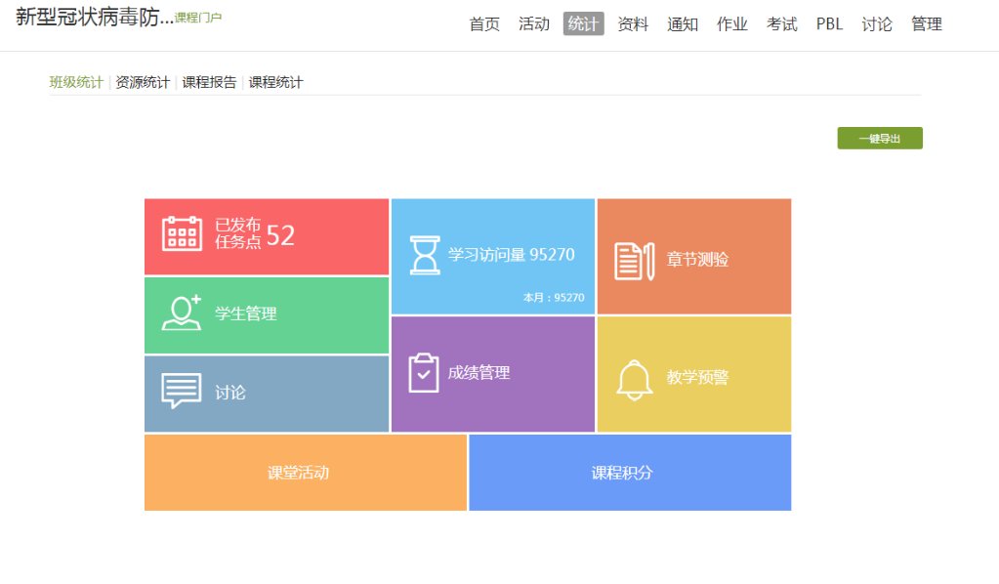
Task: Switch to the 班级统计 tab
Action: (76, 82)
